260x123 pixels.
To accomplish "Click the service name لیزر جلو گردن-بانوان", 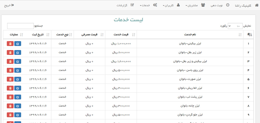I will (190, 115).
